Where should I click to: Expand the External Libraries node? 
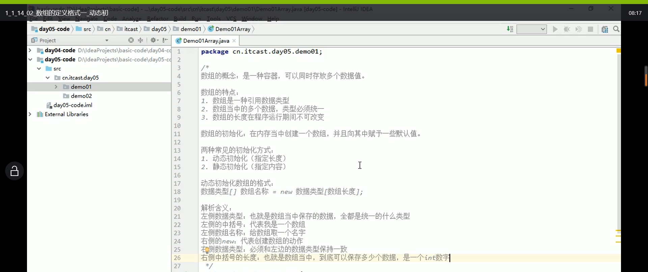point(30,114)
